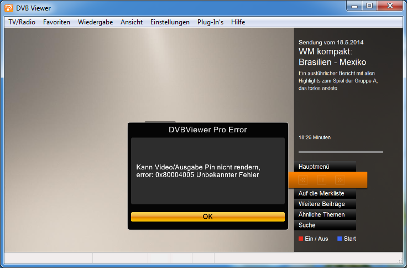Open the Wiedergabe menu
Viewport: 407px width, 268px height.
pos(95,22)
